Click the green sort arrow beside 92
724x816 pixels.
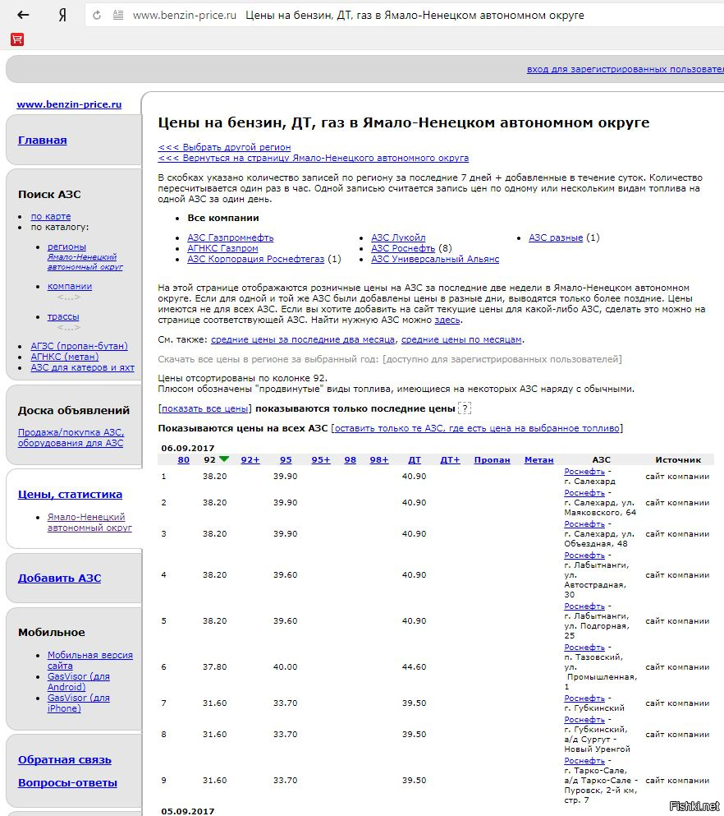(x=224, y=459)
